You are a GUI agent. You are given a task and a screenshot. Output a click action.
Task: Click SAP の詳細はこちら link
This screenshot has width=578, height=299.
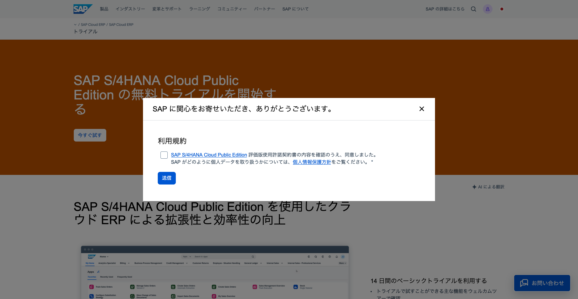pyautogui.click(x=445, y=9)
